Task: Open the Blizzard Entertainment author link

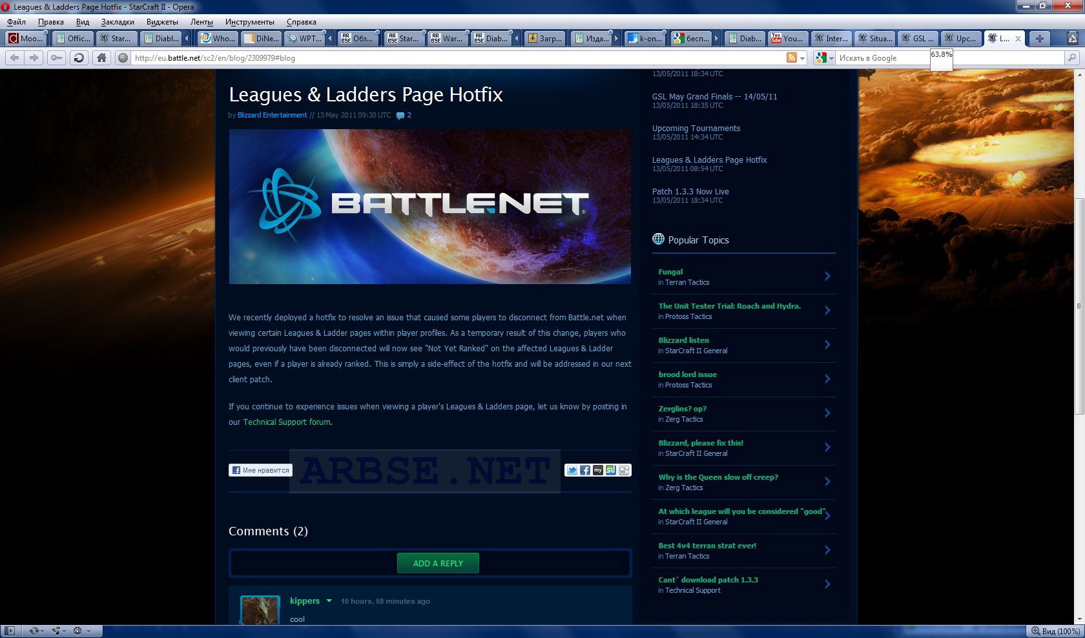Action: [272, 115]
